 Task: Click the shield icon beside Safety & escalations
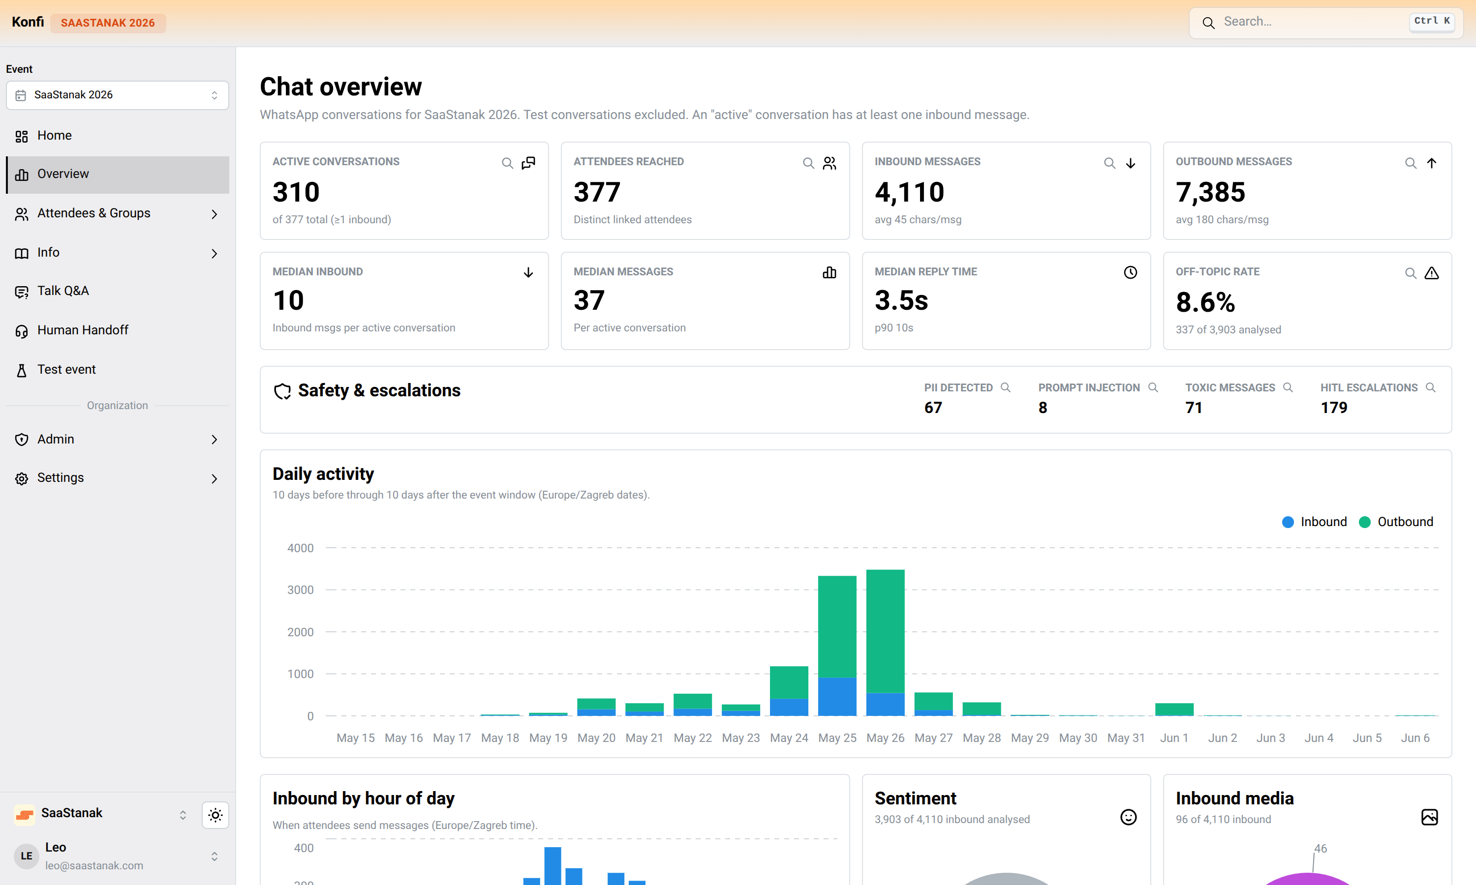(282, 390)
